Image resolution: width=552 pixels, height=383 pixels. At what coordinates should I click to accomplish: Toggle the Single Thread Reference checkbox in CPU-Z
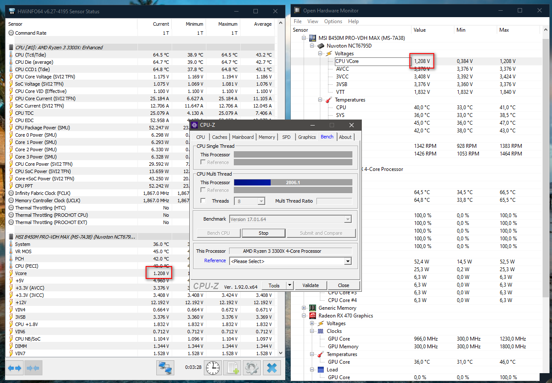coord(203,162)
